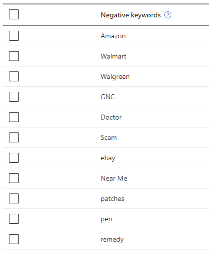Toggle the select-all checkbox in header
Viewport: 209px width, 255px height.
tap(14, 14)
